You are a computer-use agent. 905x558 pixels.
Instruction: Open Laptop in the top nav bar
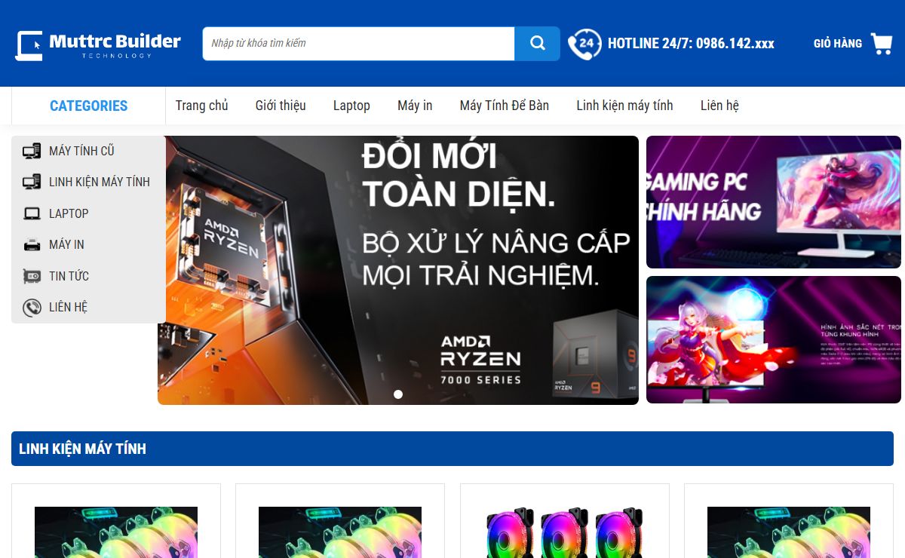(351, 106)
